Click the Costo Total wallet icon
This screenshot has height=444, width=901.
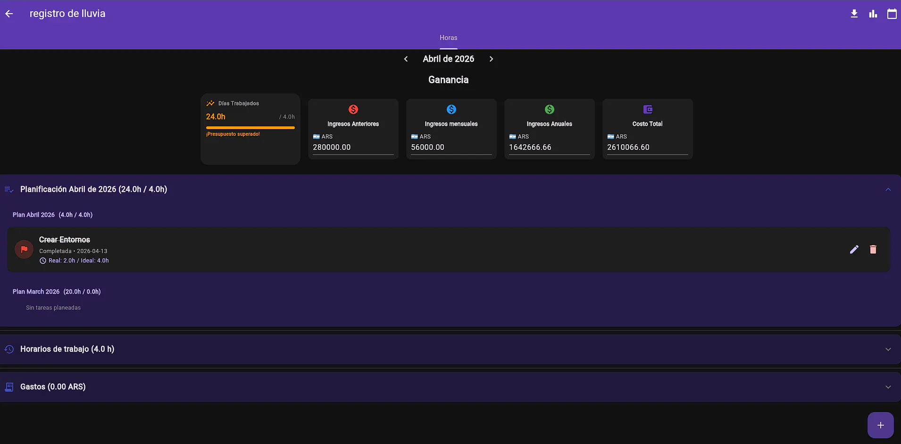(x=648, y=109)
